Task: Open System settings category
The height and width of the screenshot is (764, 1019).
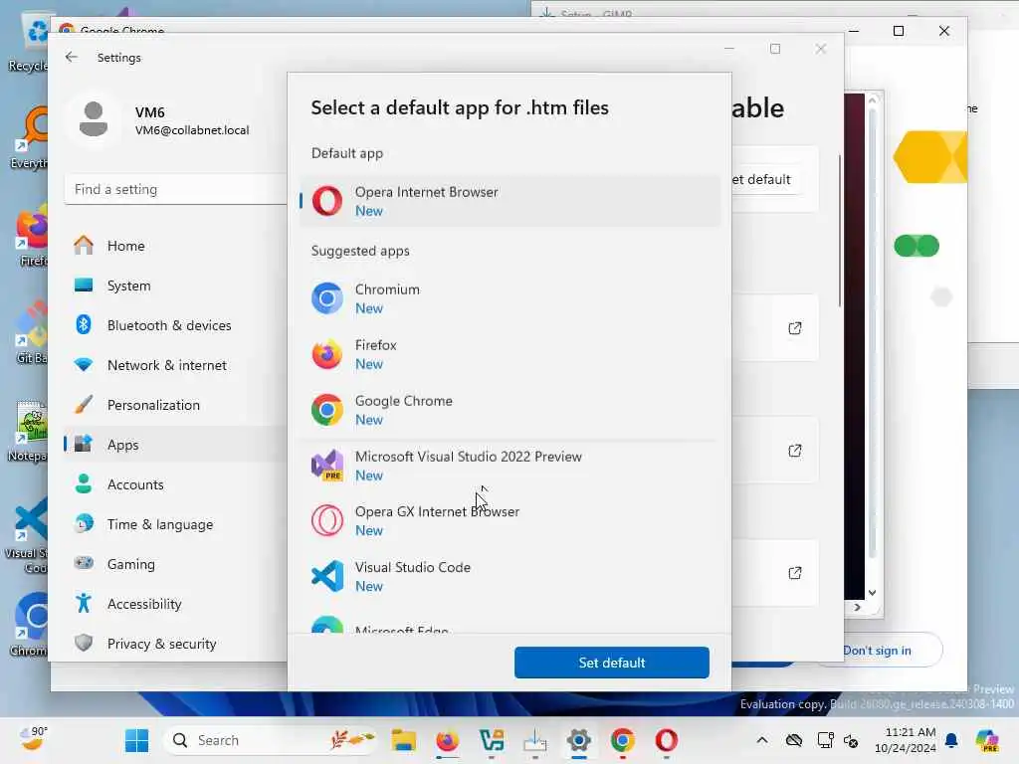Action: click(x=175, y=286)
